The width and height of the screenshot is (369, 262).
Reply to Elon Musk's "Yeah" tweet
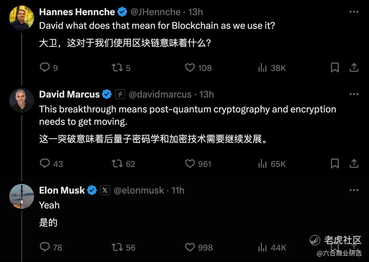coord(45,247)
